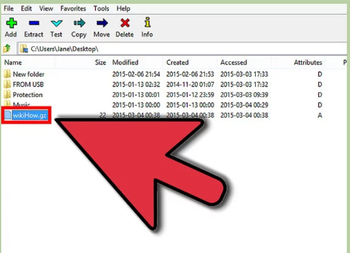Screen dimensions: 350x253
Task: Open the Tools menu
Action: (101, 9)
